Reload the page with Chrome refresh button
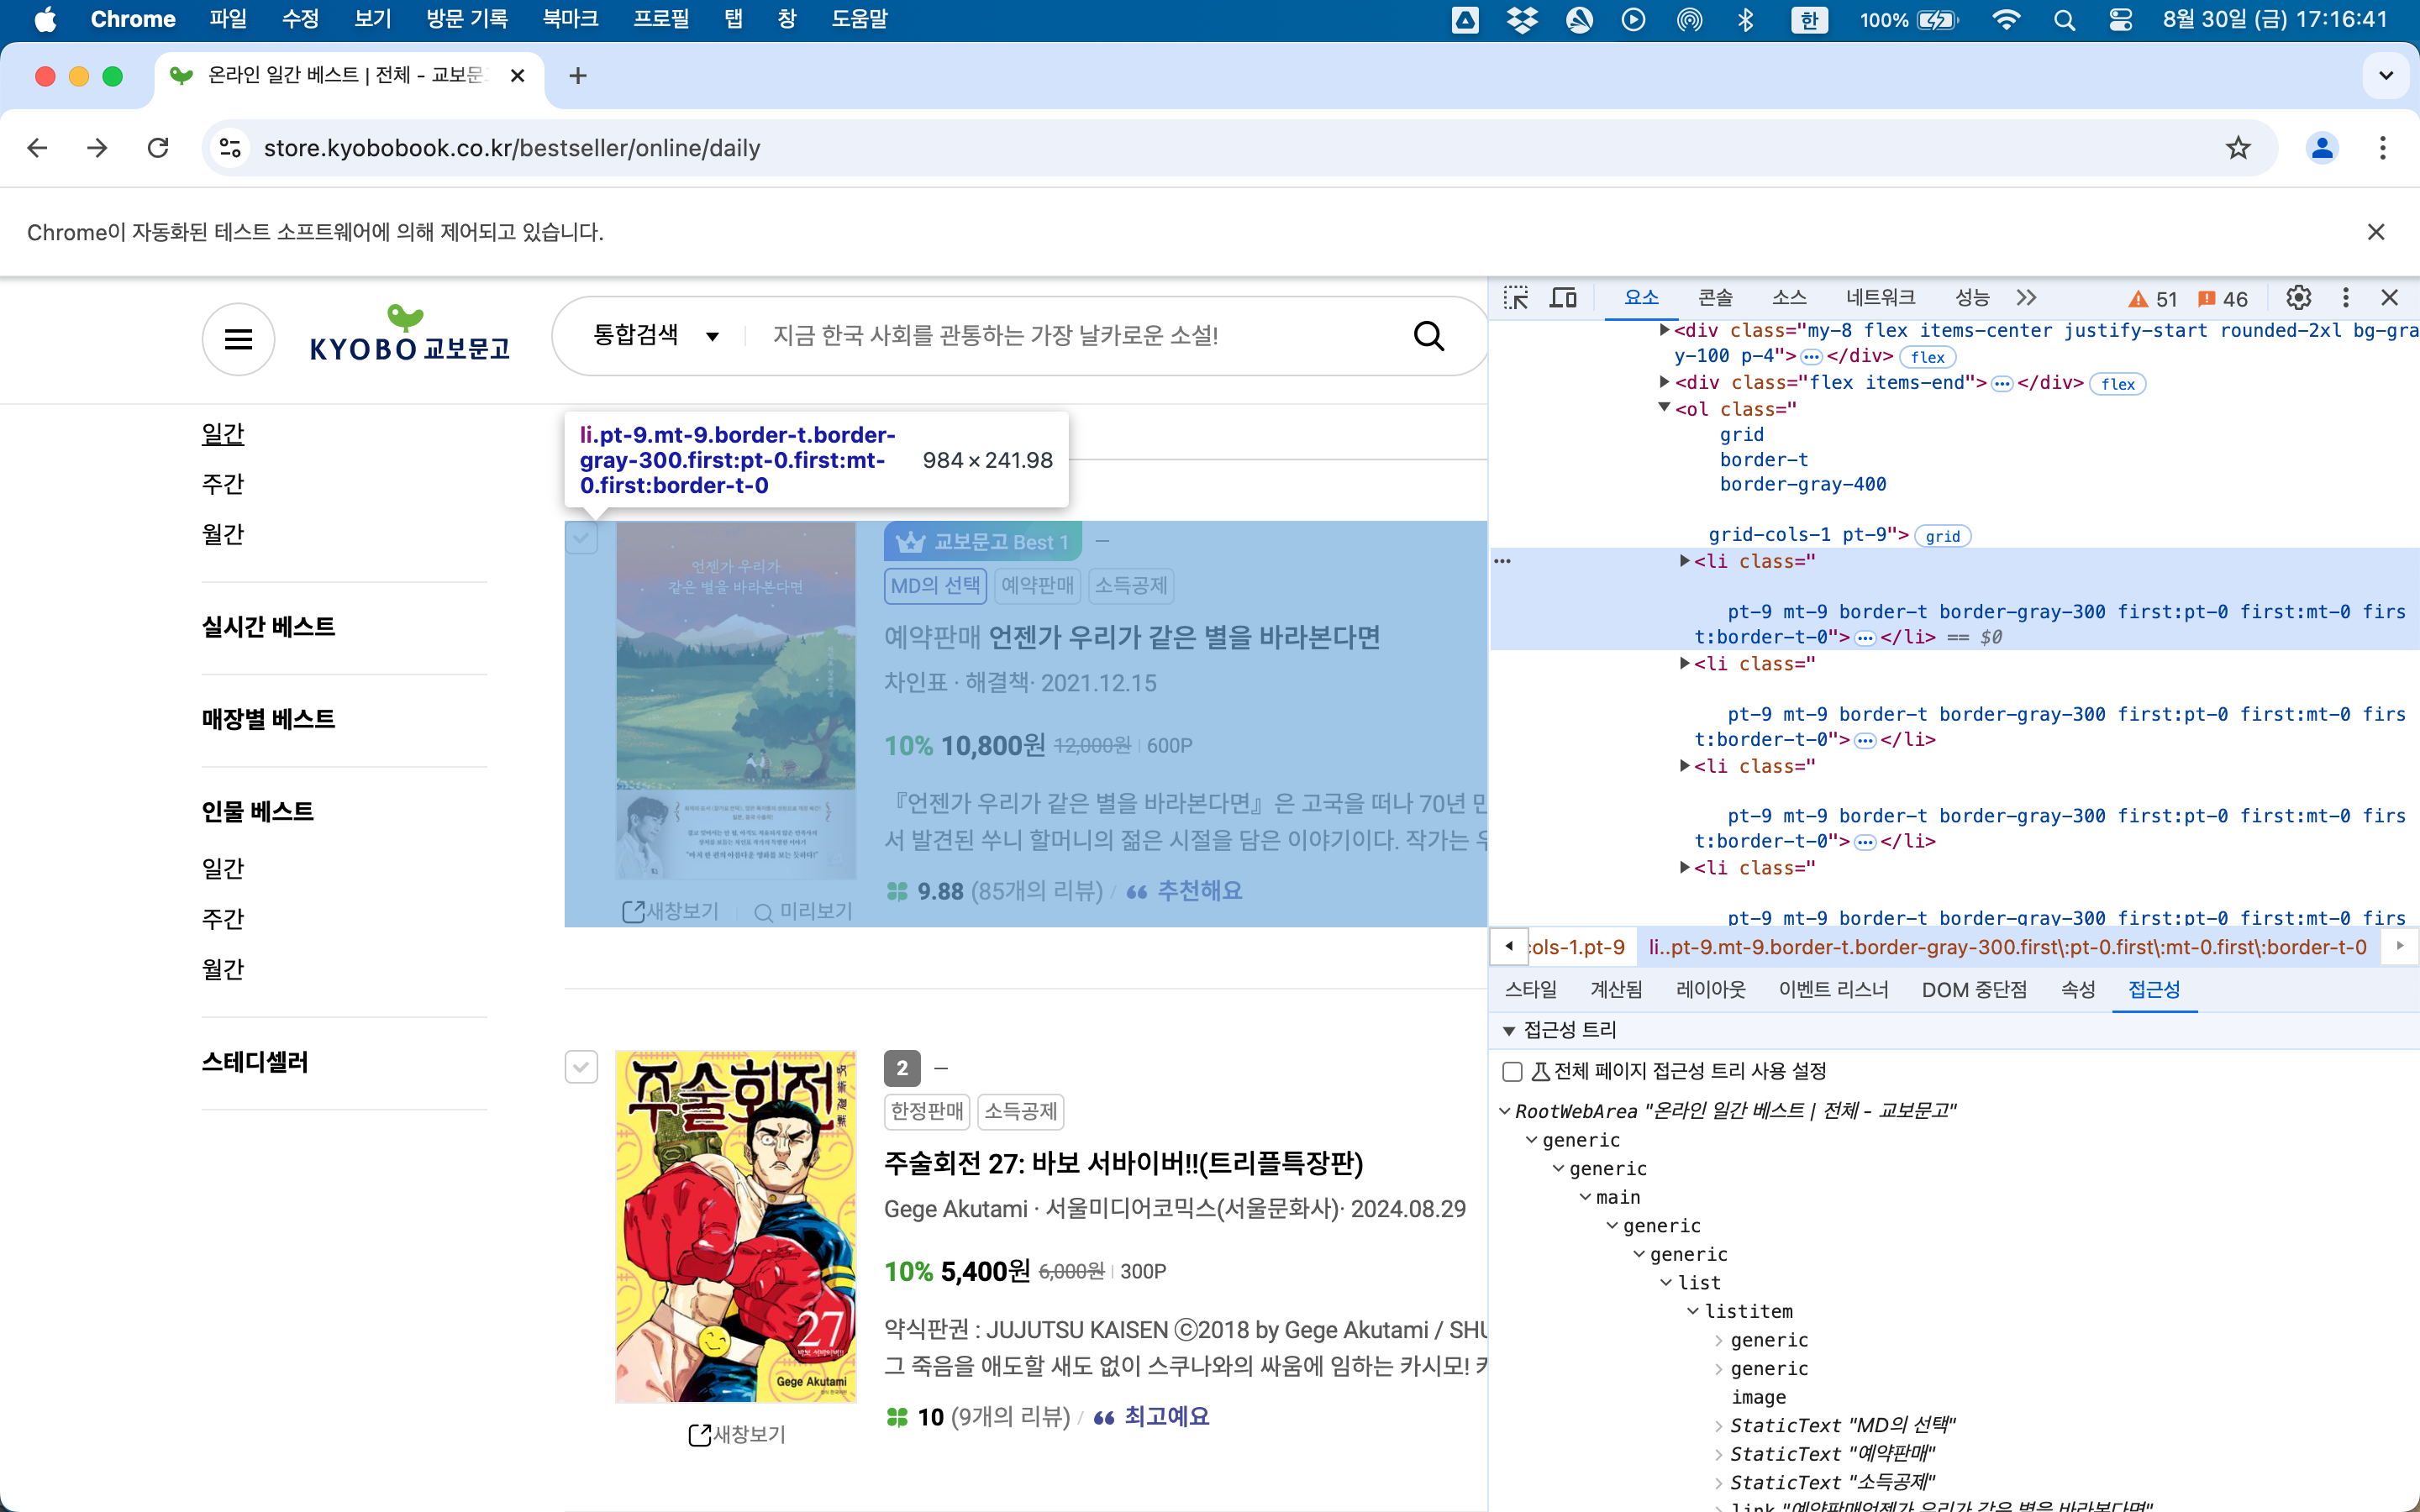The image size is (2420, 1512). (158, 148)
